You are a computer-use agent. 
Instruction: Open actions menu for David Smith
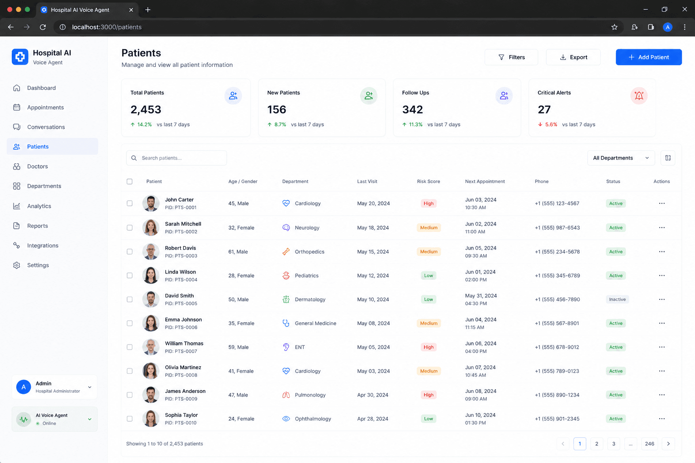[x=662, y=299]
